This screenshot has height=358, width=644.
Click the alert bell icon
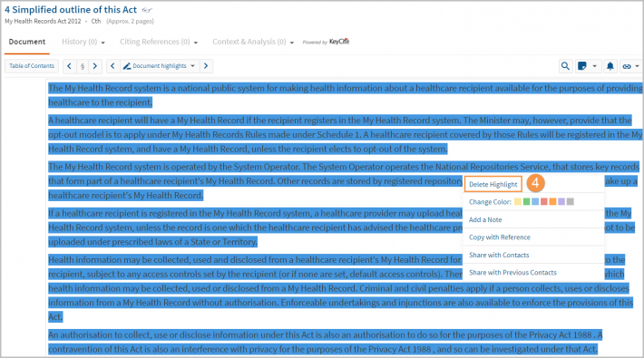610,66
